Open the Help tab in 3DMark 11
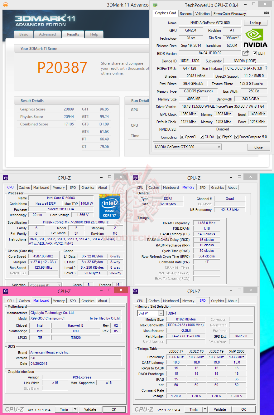This screenshot has height=415, width=274. [94, 34]
